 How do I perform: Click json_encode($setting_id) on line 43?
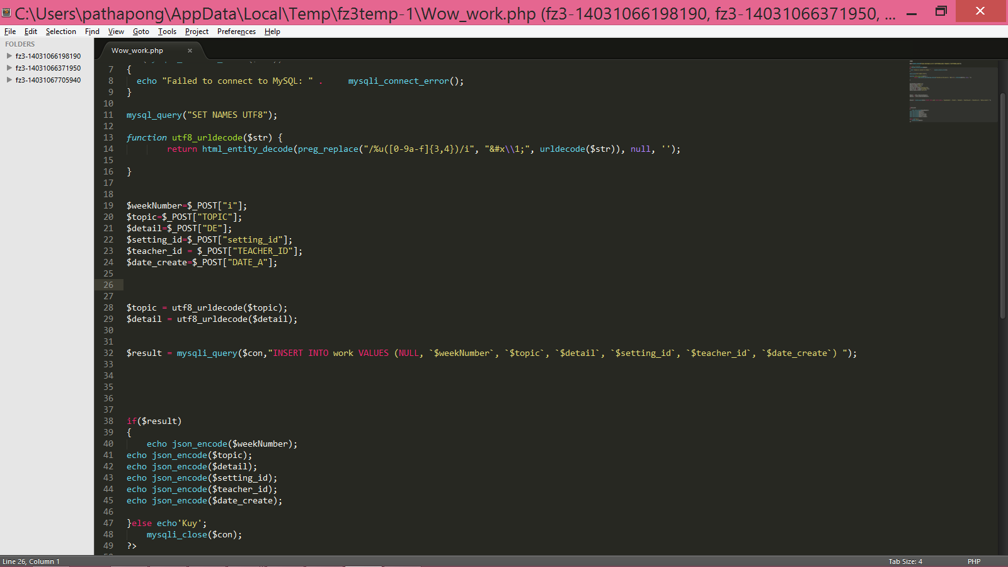[x=212, y=478]
